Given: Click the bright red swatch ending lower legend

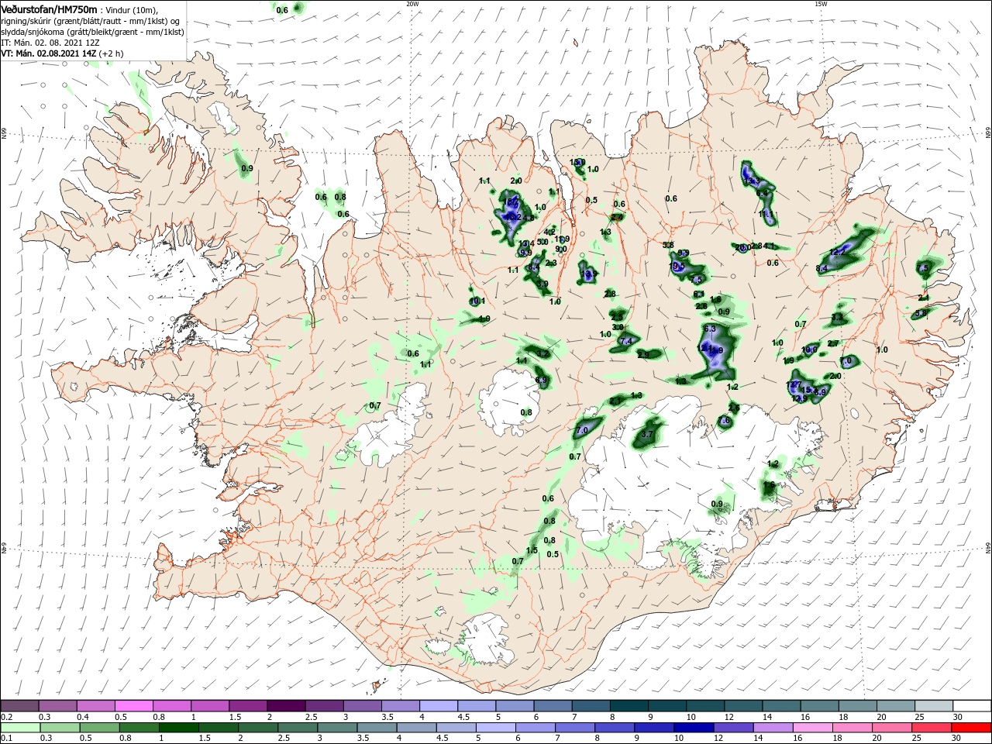Looking at the screenshot, I should point(972,728).
